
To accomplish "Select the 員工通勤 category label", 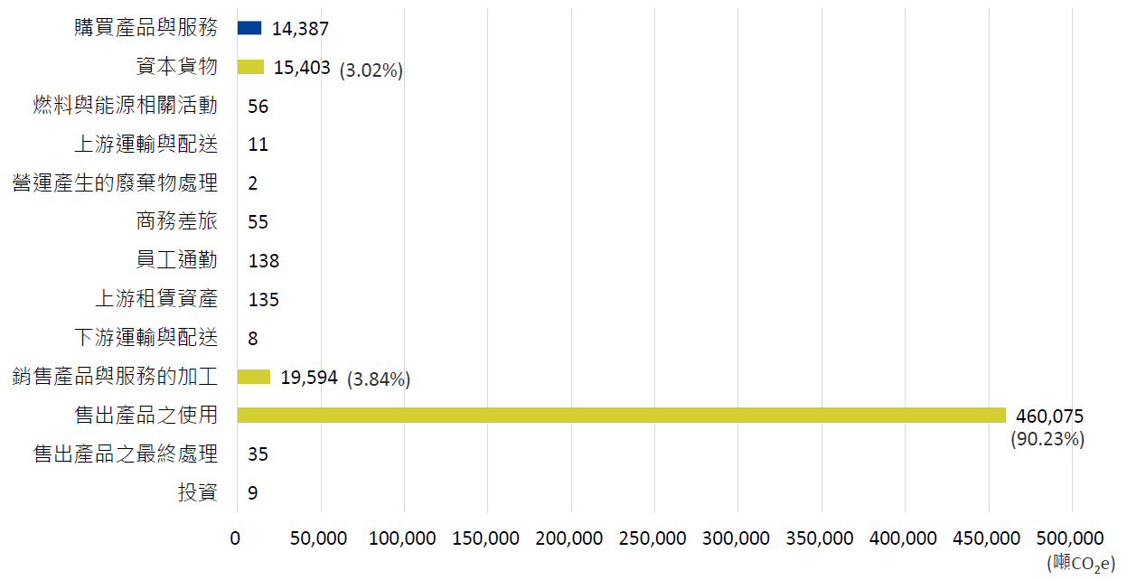I will tap(176, 261).
